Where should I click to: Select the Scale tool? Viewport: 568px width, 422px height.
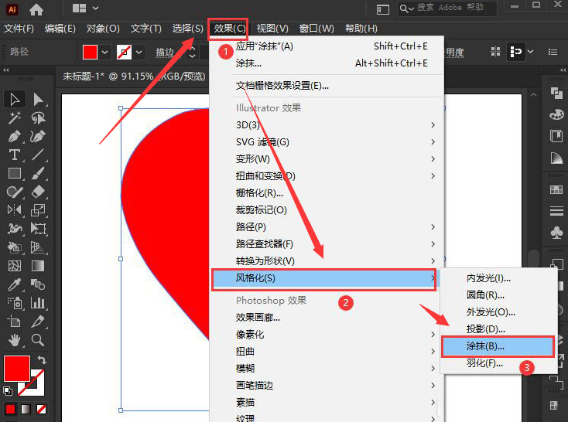click(x=38, y=210)
